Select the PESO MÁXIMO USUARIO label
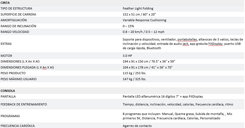The width and height of the screenshot is (245, 128). click(18, 79)
